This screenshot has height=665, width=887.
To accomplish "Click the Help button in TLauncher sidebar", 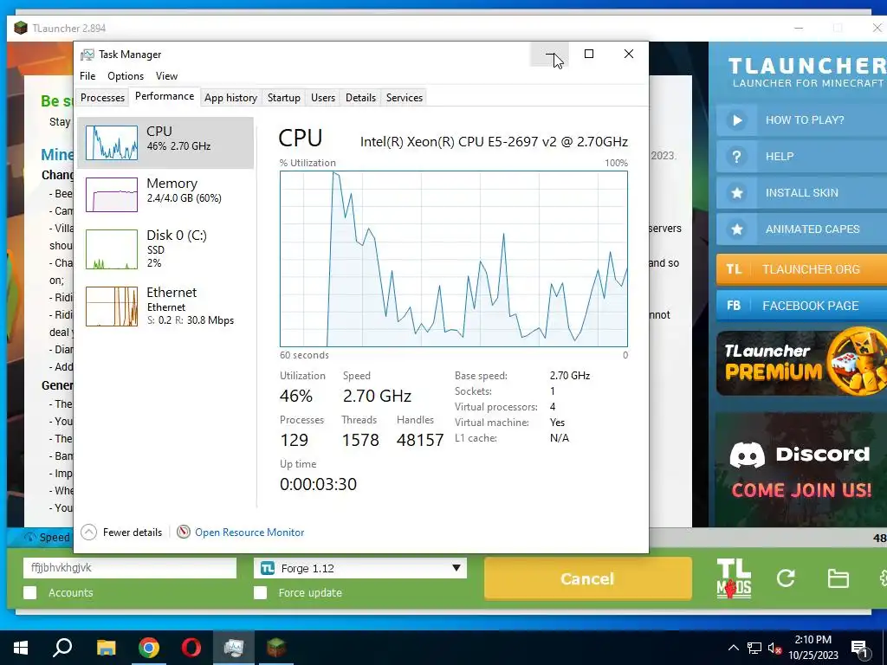I will click(x=801, y=157).
